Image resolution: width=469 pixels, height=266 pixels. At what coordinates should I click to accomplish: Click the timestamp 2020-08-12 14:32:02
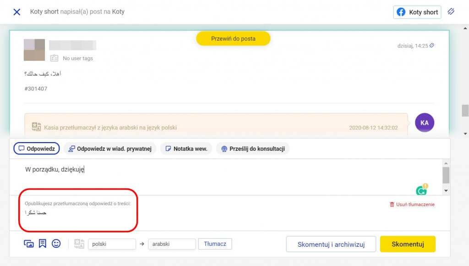373,128
